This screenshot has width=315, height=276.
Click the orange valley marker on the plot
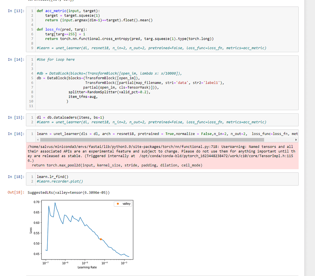click(x=101, y=240)
